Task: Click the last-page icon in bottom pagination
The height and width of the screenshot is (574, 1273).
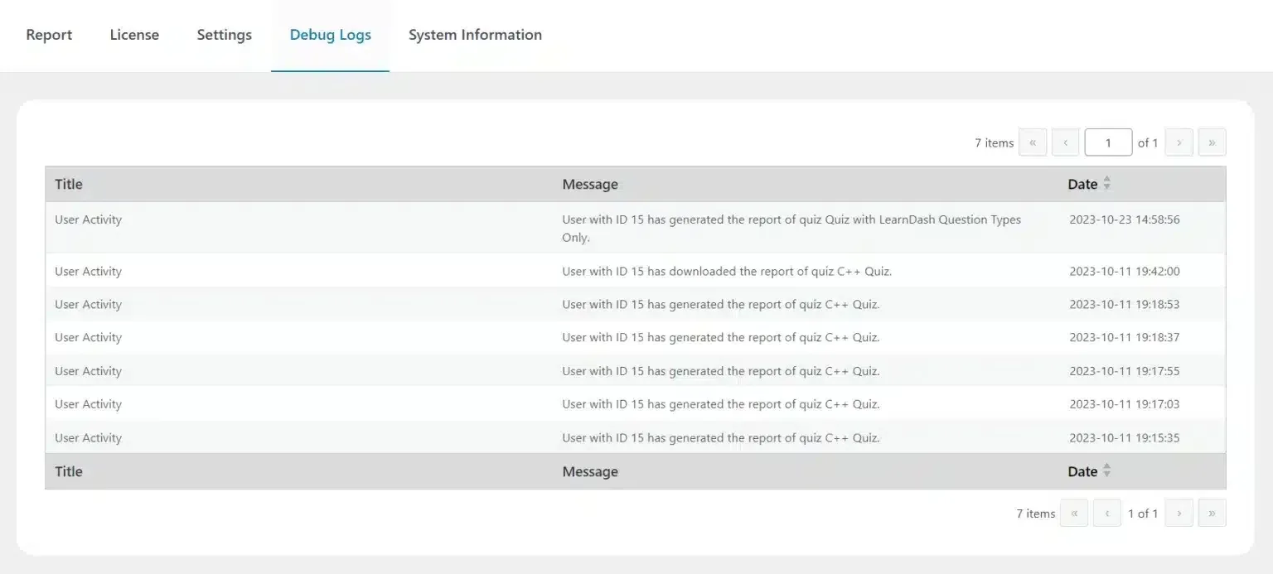Action: click(x=1212, y=513)
